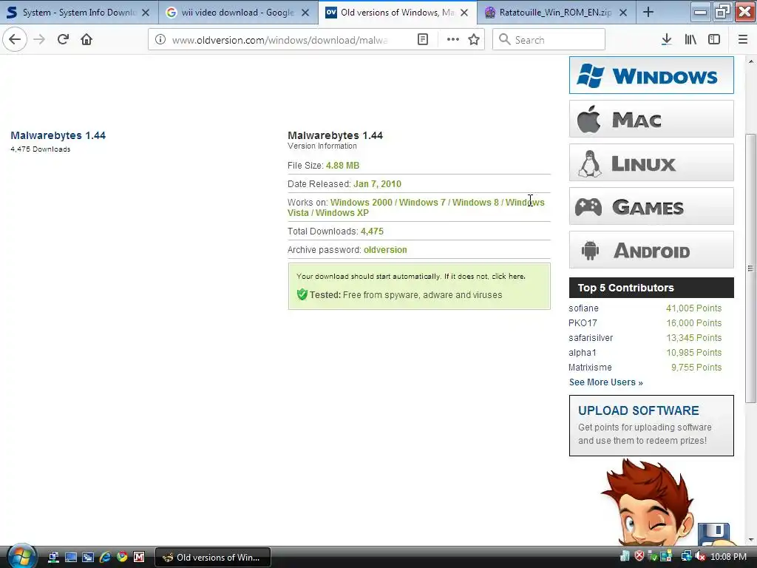757x568 pixels.
Task: Select the Jan 7, 2010 release date
Action: pos(377,184)
